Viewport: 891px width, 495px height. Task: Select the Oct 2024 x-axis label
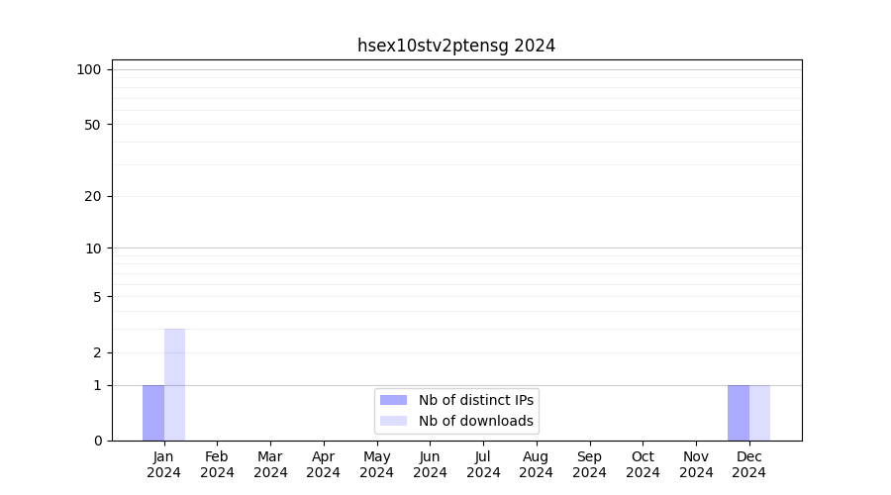coord(643,464)
